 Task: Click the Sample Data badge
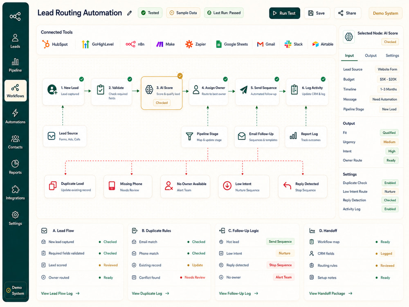coord(183,13)
